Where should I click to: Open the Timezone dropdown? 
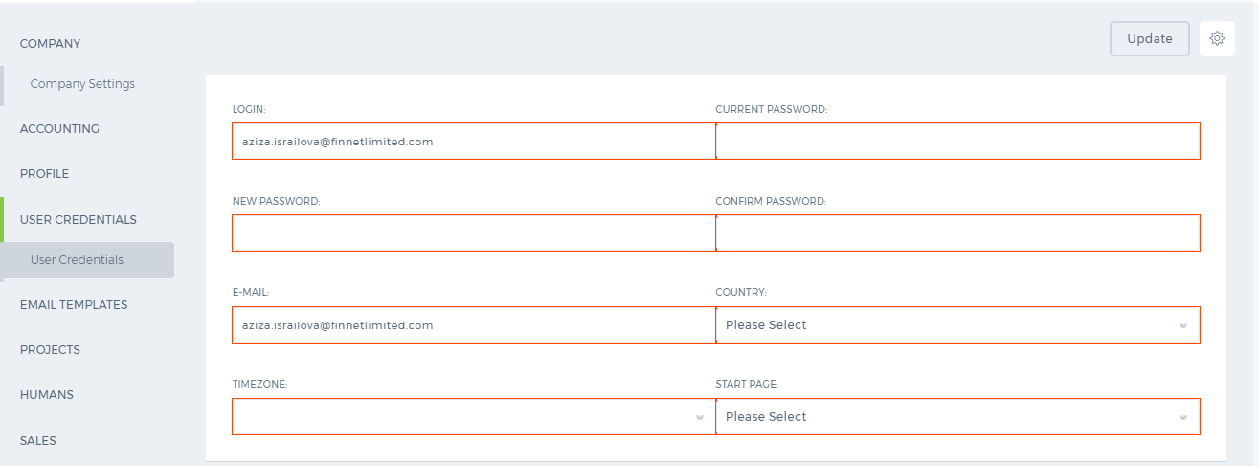point(474,416)
